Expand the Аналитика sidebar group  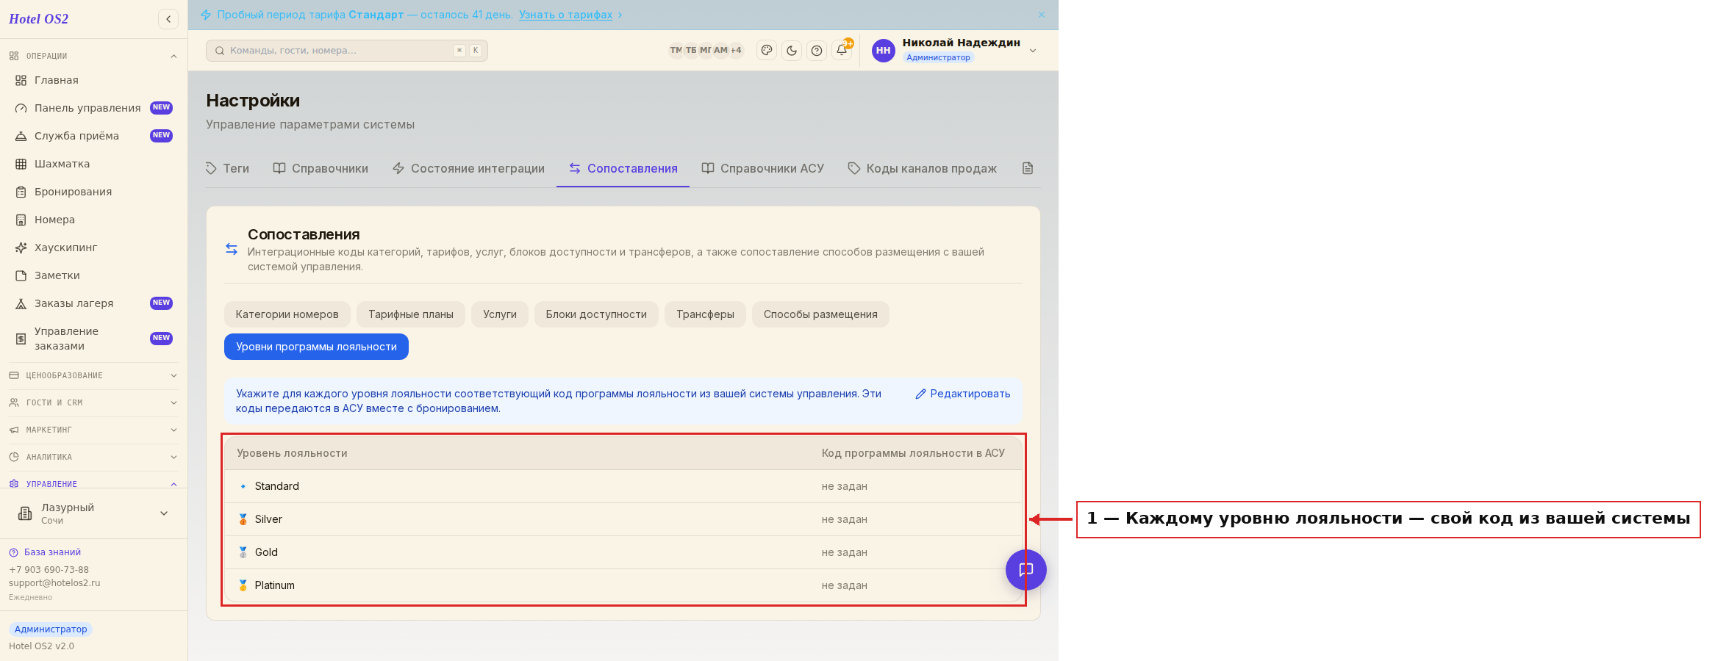tap(93, 457)
